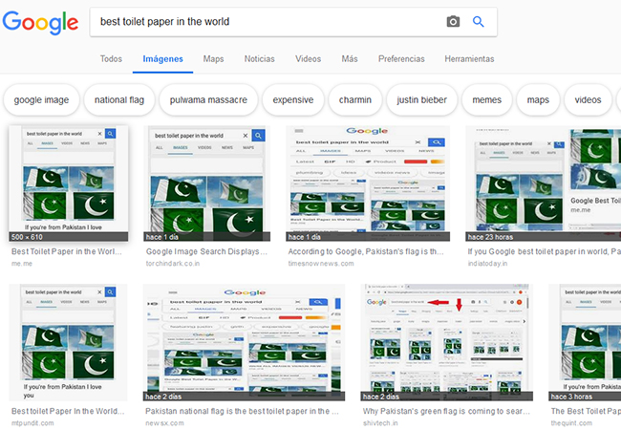Viewport: 621px width, 430px height.
Task: Select the expensive suggestion chip
Action: click(x=293, y=99)
